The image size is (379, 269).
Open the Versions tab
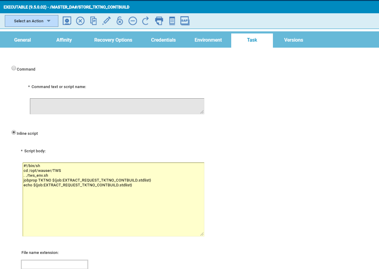[x=293, y=40]
